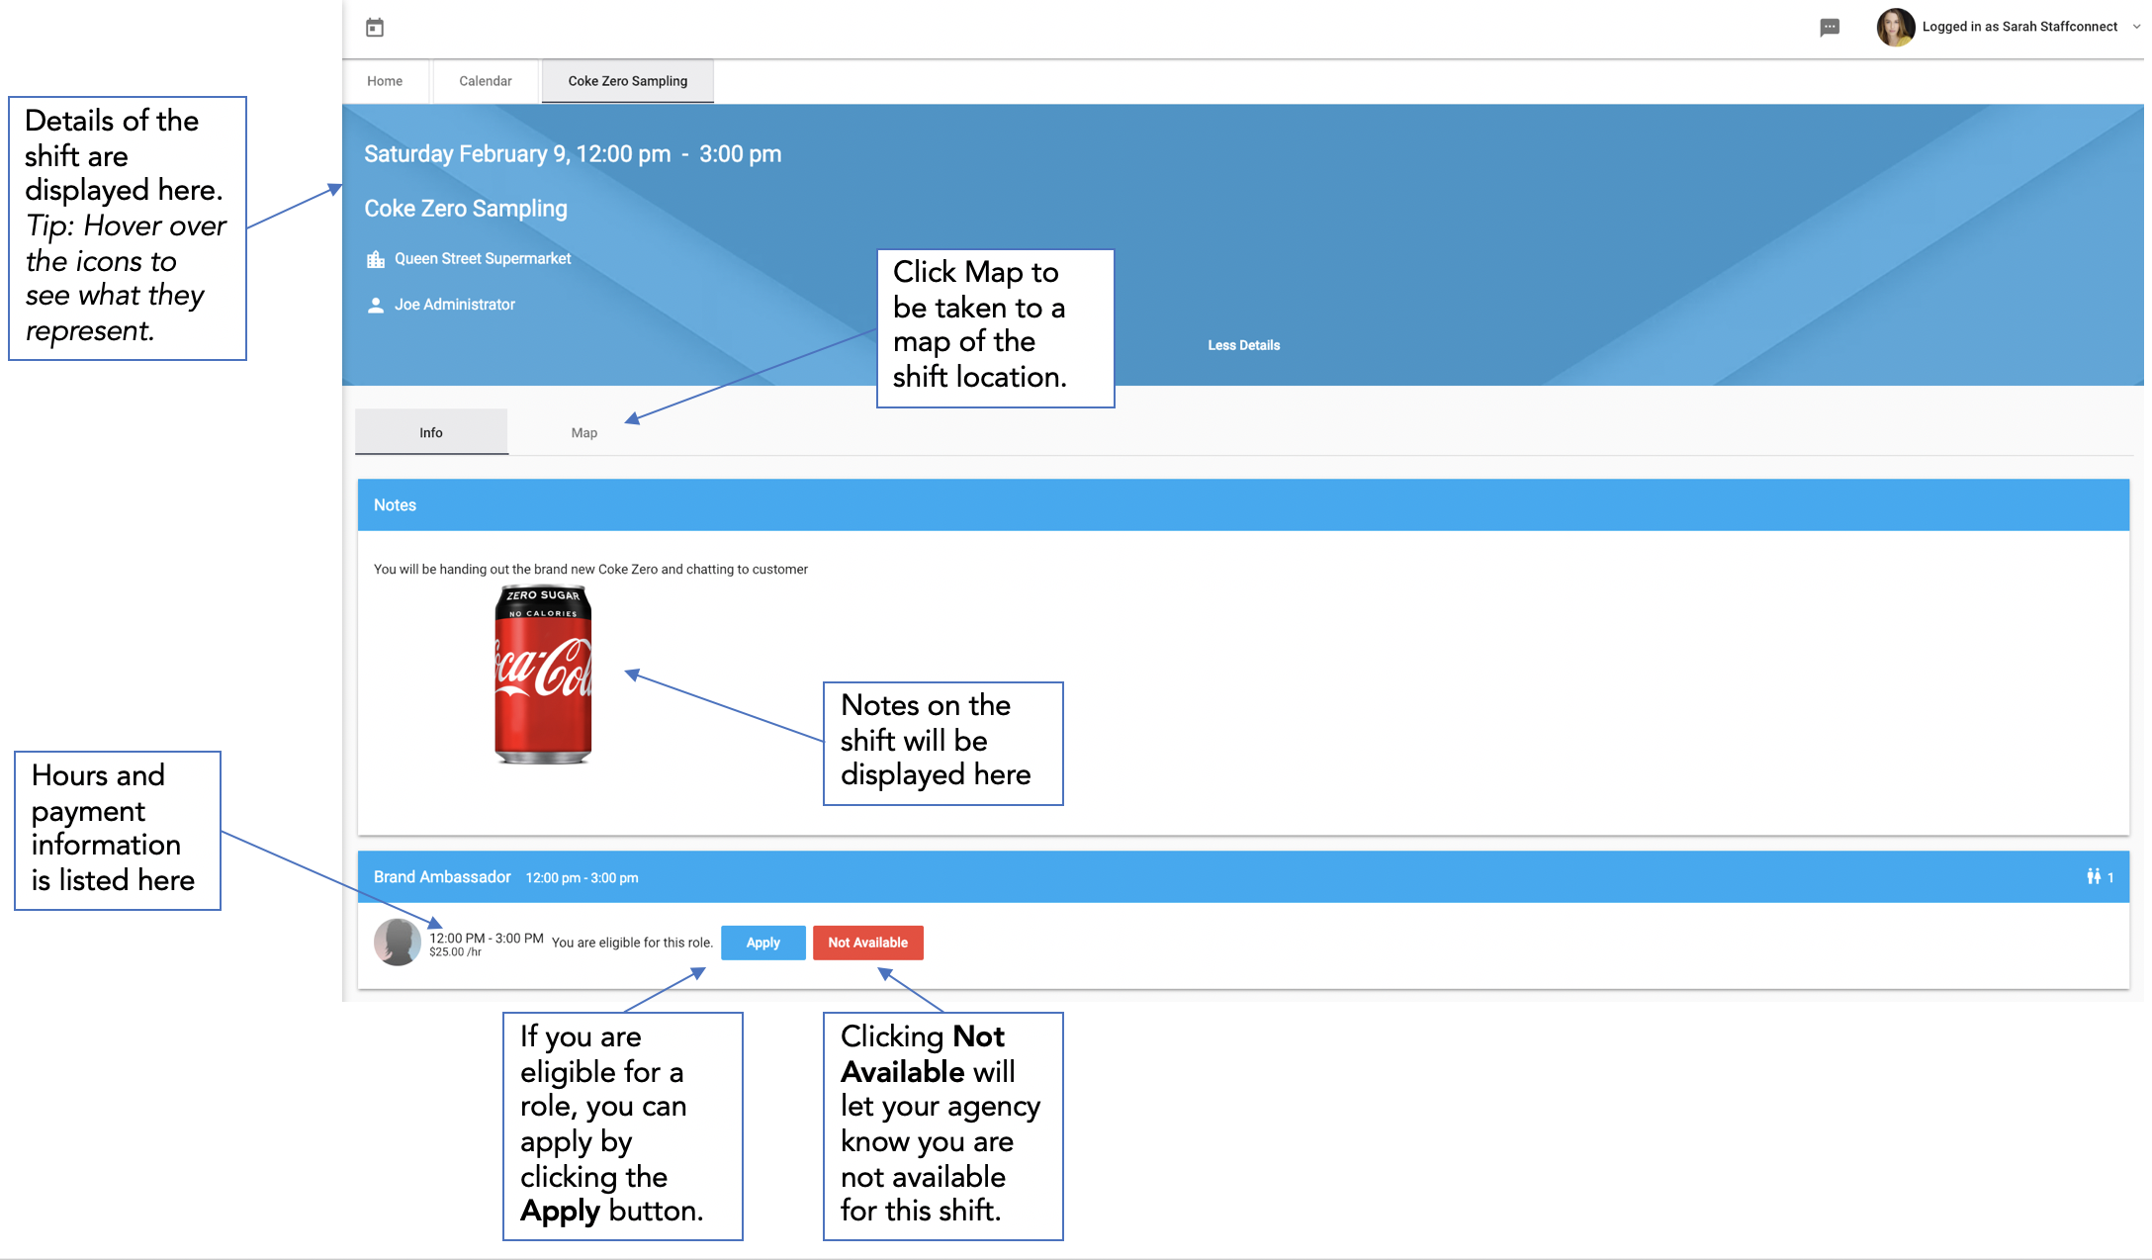Select the Coke Zero Sampling tab
2152x1260 pixels.
627,81
